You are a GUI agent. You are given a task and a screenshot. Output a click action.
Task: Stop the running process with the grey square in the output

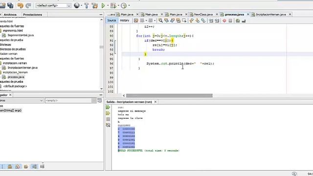coord(108,119)
